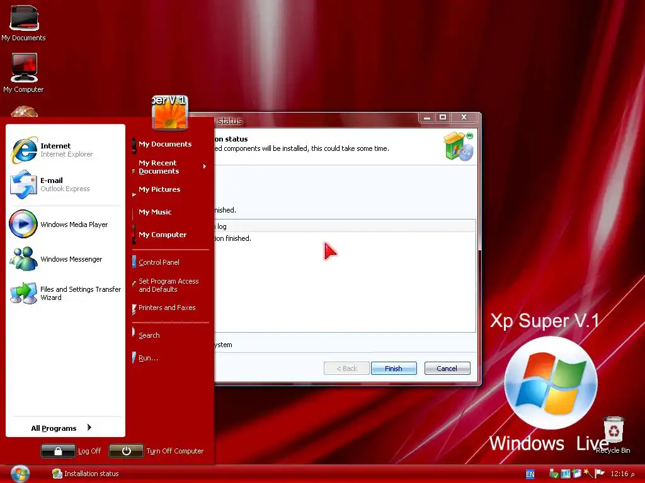The image size is (645, 483).
Task: Launch Internet Explorer from the Start menu
Action: pyautogui.click(x=66, y=150)
